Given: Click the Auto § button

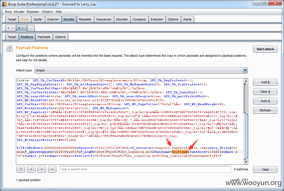Looking at the screenshot, I should click(265, 101).
